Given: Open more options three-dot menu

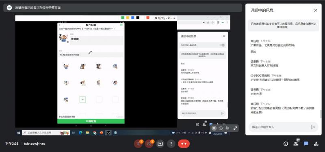Looking at the screenshot, I should pos(171,144).
